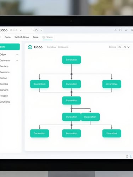133x177 pixels.
Task: Click the Odoo label in sidebar list
Action: coord(3,55)
